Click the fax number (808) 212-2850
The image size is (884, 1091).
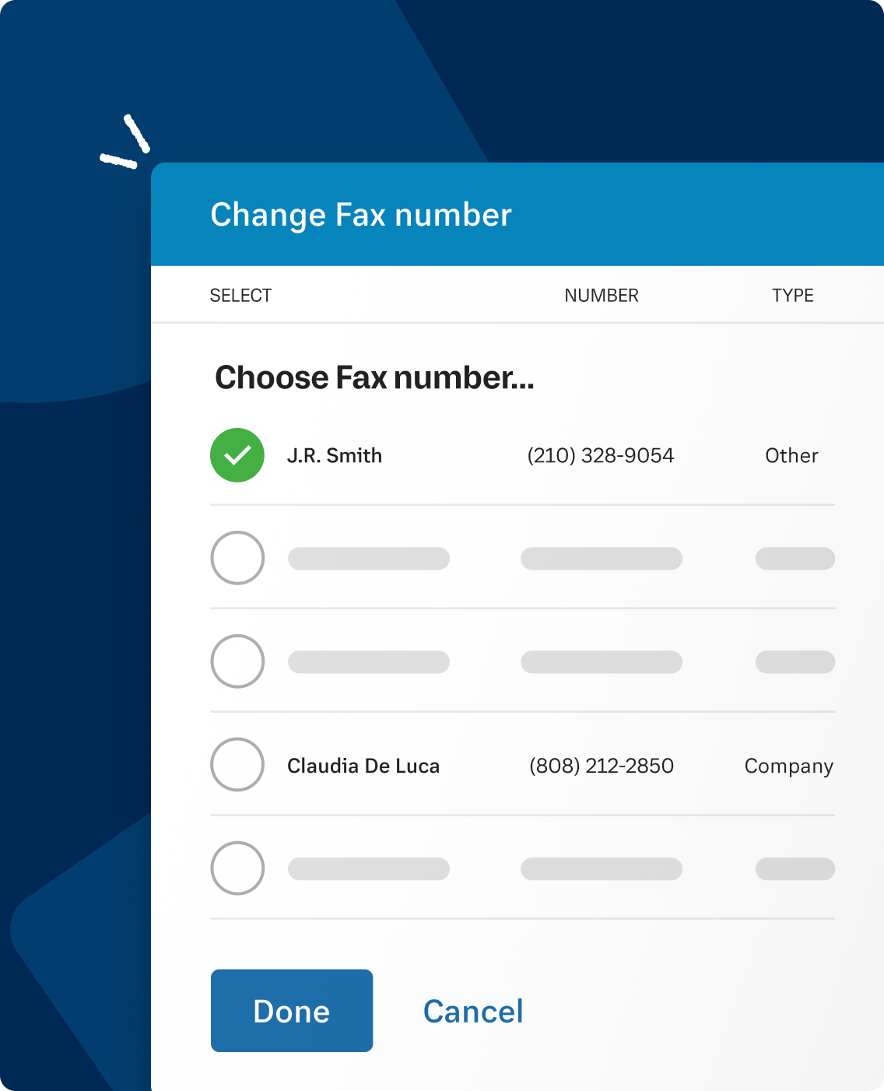coord(601,765)
